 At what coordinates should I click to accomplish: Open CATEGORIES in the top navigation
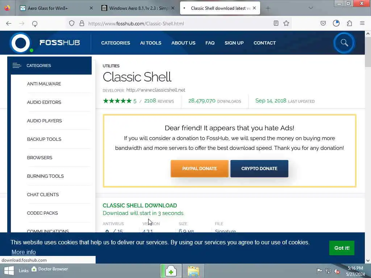[116, 43]
